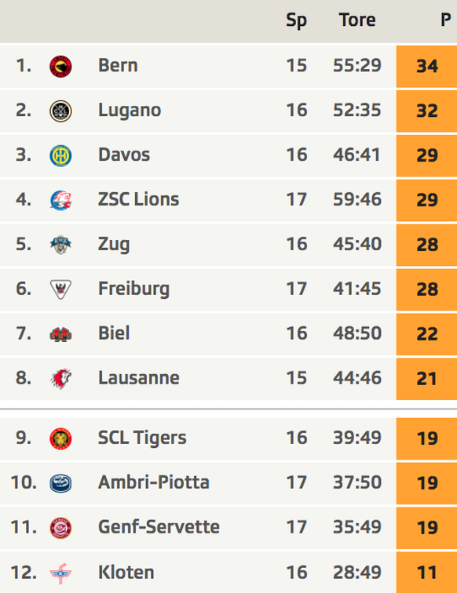Select the Sp column header
457x593 pixels.
(296, 20)
